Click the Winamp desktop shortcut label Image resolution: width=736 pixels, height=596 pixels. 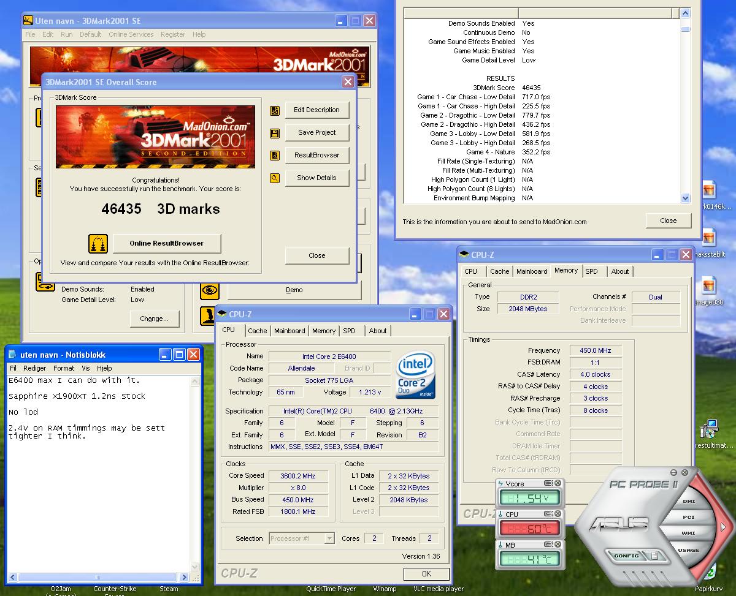[385, 589]
